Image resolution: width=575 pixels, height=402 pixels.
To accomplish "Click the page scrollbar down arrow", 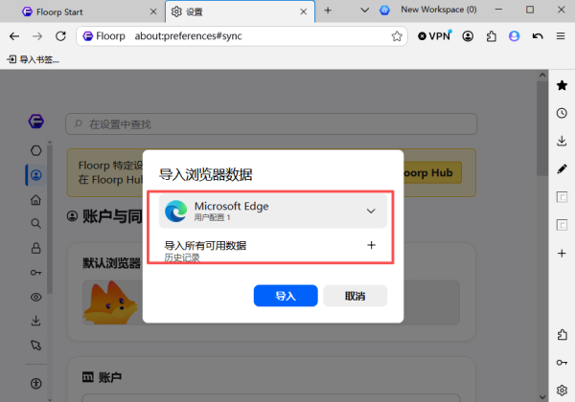I will coord(542,397).
